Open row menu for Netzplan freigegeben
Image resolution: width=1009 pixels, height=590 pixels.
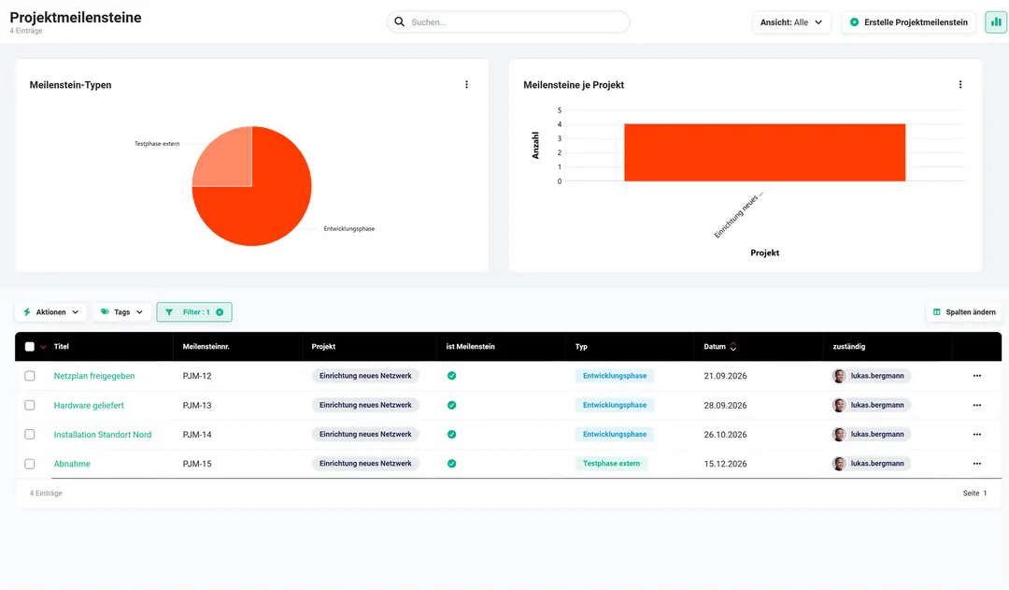click(977, 376)
